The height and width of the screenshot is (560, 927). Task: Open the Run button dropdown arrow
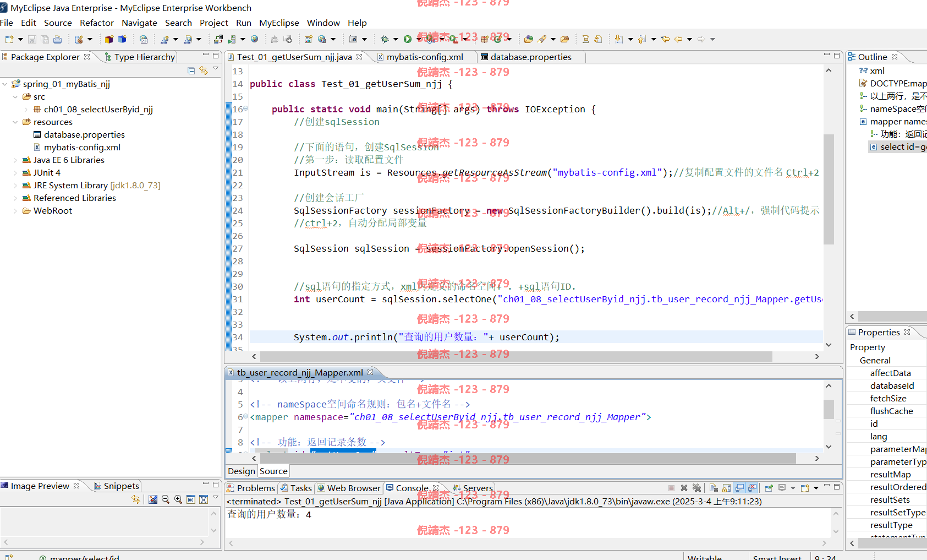[419, 39]
